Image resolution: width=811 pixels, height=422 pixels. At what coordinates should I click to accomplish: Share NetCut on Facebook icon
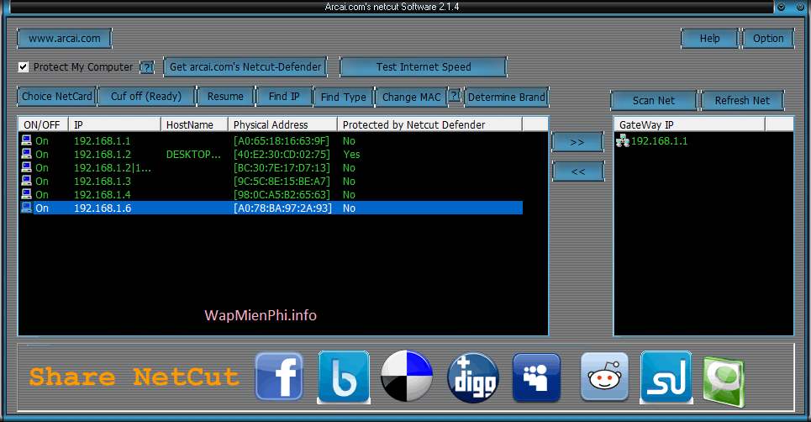(279, 376)
